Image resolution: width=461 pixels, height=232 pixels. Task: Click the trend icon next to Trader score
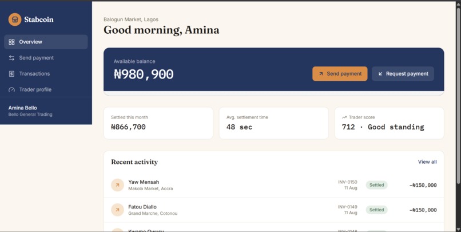tap(344, 117)
